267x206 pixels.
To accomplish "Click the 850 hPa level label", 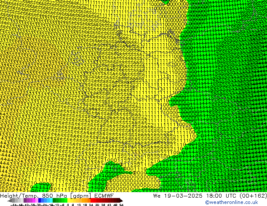I will point(55,195).
